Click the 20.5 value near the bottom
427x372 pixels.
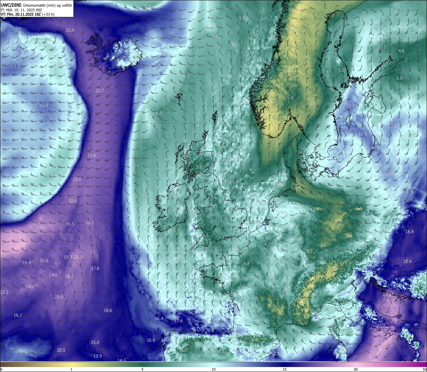coord(61,350)
